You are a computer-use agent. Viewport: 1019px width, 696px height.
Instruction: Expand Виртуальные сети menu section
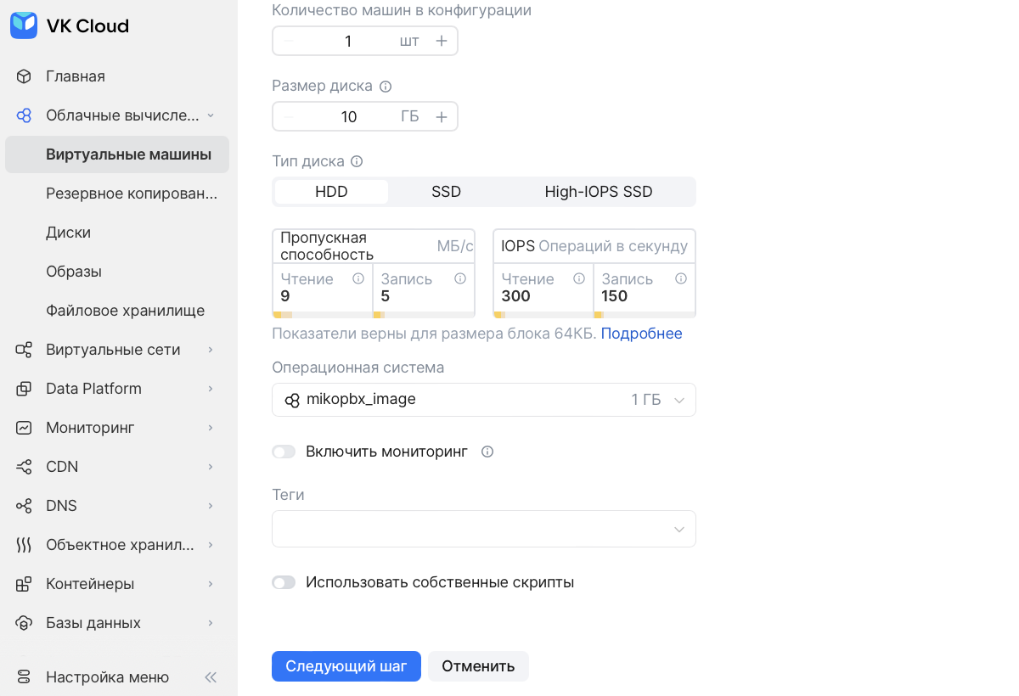113,350
